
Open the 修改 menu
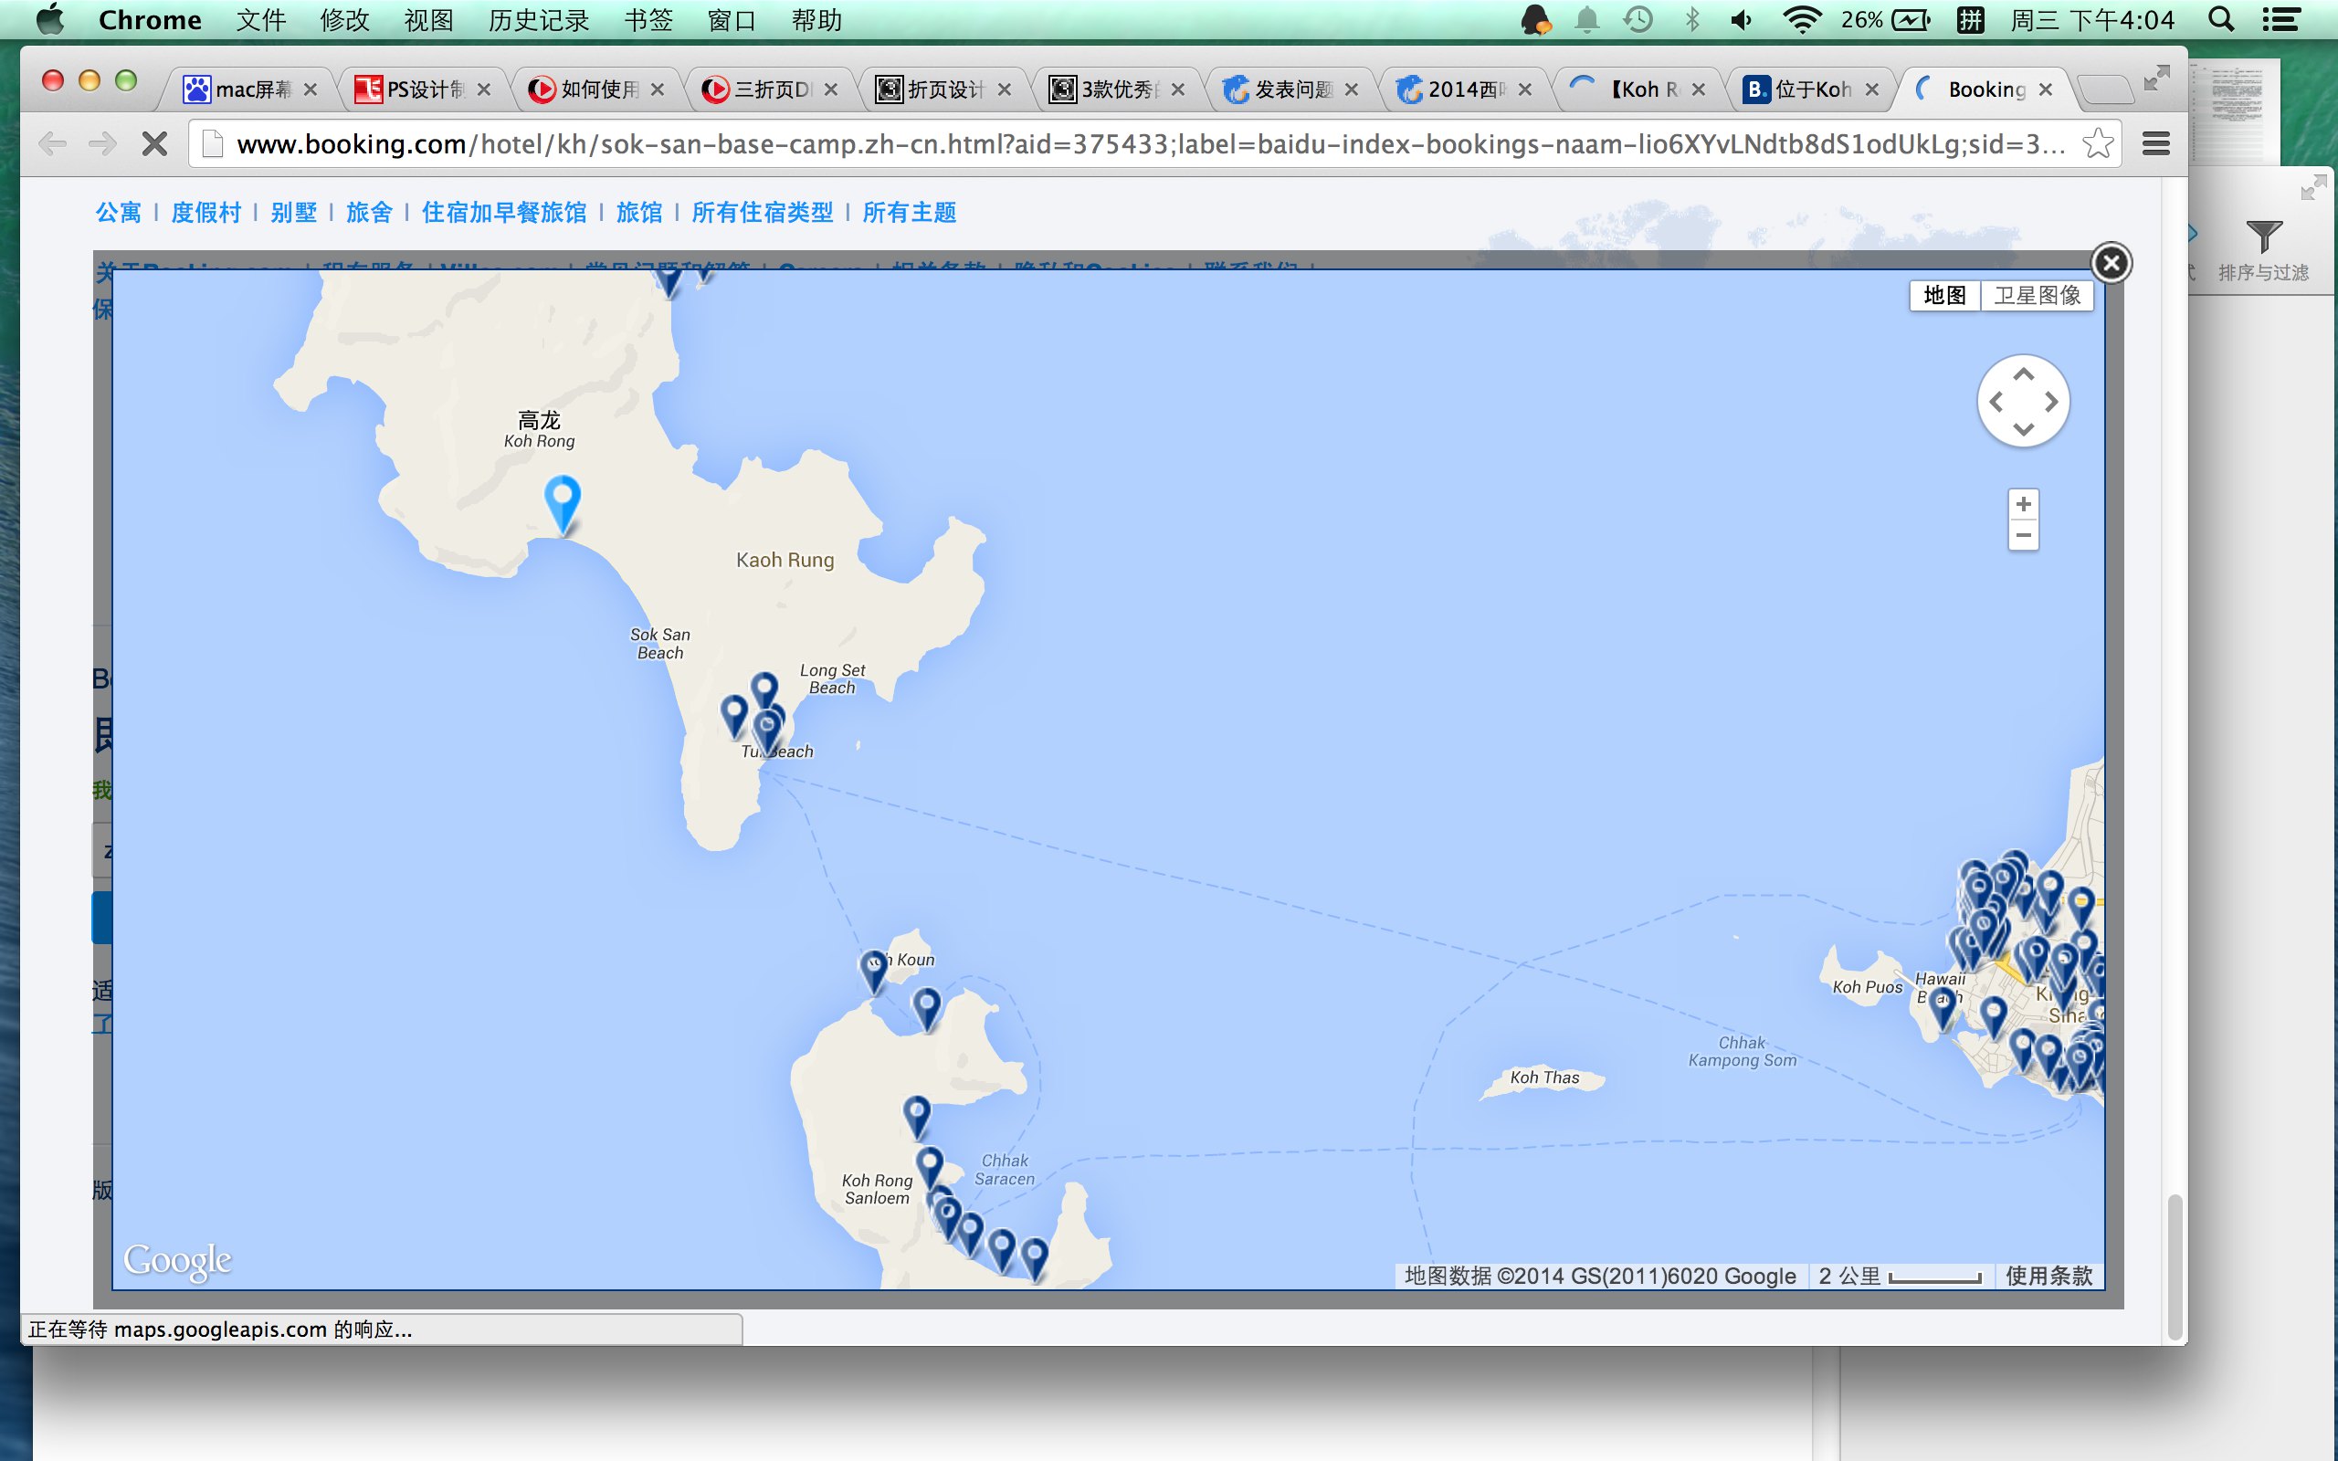coord(345,19)
